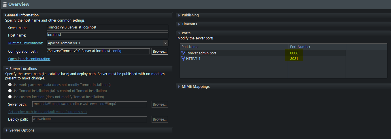Expand the Timeouts section
Screen dimensions: 391x139
tap(179, 24)
